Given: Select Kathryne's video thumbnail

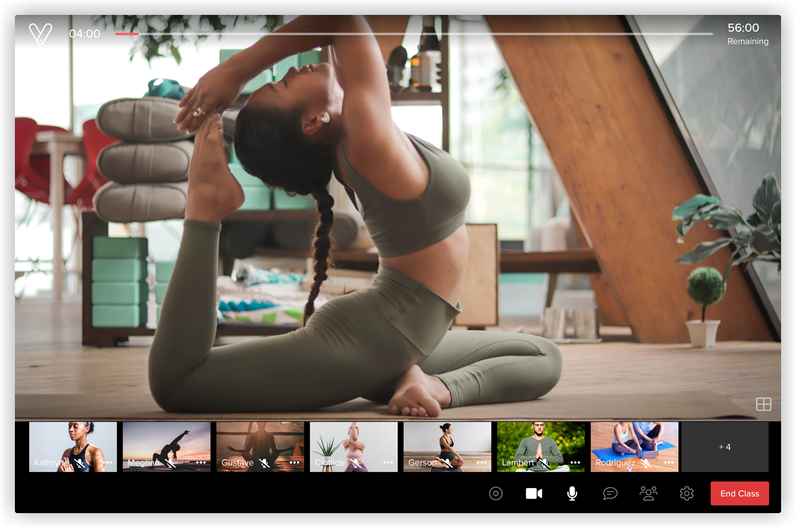Looking at the screenshot, I should [x=73, y=447].
